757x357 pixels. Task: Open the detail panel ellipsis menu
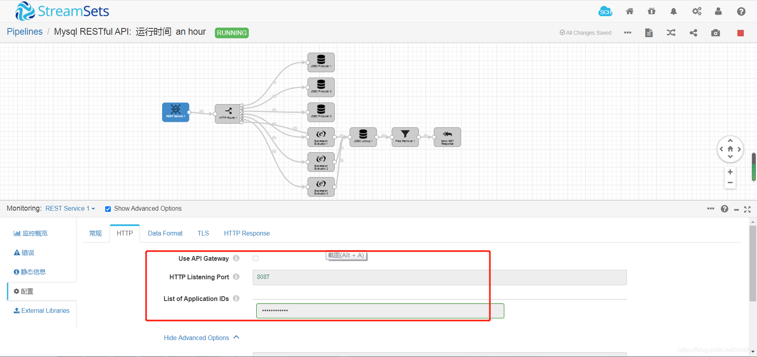(x=710, y=209)
